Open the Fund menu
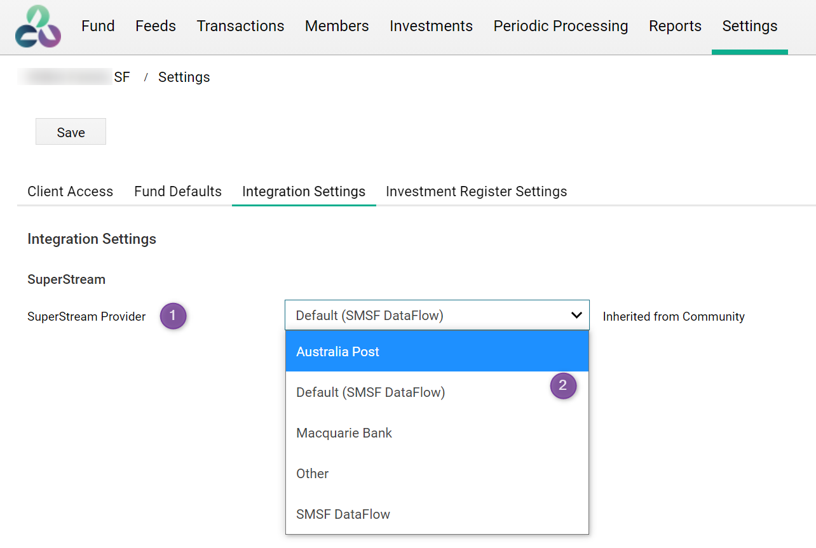Image resolution: width=816 pixels, height=548 pixels. (x=98, y=26)
